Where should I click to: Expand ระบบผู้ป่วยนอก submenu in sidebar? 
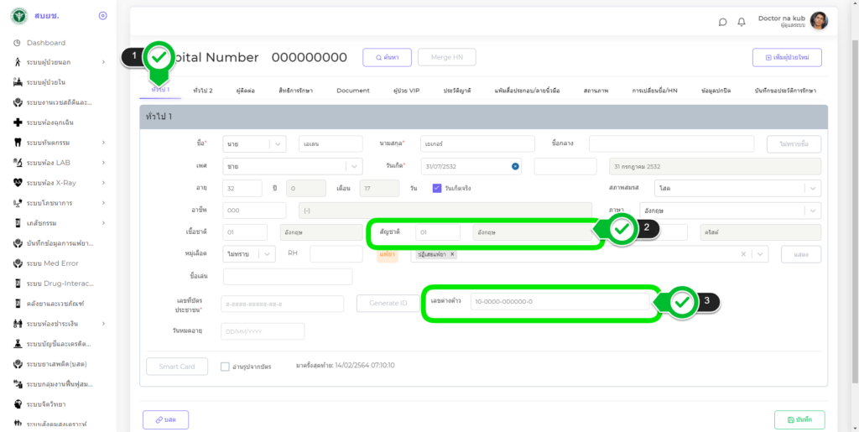point(103,62)
